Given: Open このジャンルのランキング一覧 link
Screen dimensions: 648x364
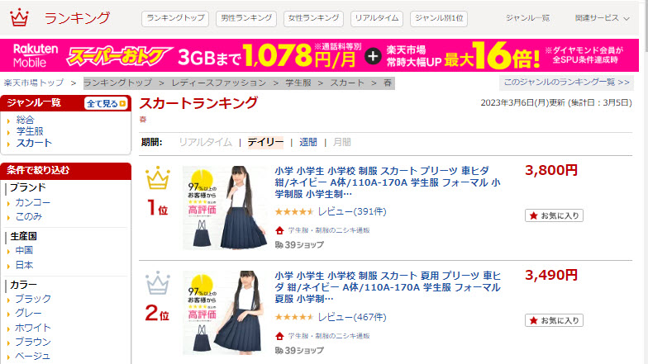Looking at the screenshot, I should click(x=566, y=83).
